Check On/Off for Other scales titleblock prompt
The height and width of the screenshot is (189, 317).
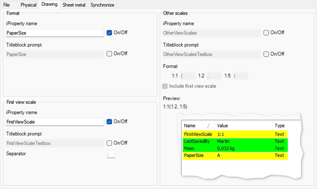pyautogui.click(x=266, y=54)
